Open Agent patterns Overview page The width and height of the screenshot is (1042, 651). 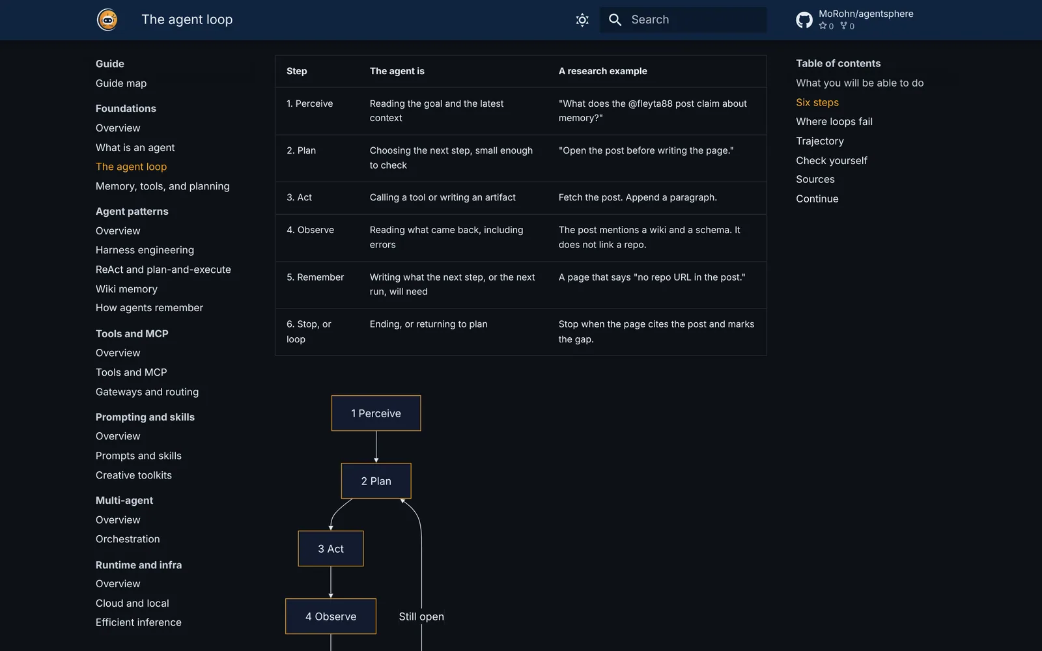pyautogui.click(x=118, y=231)
